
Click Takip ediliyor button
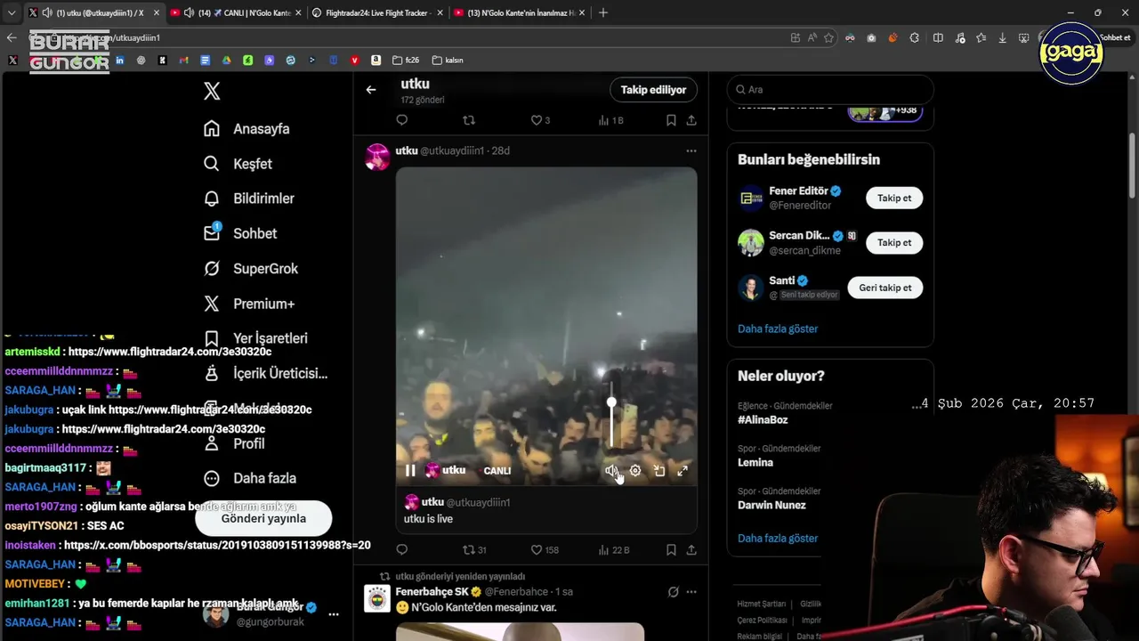[653, 90]
